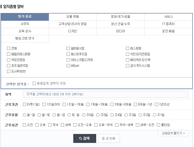
Task: Pick the 주5일 radio button
Action: (98, 115)
